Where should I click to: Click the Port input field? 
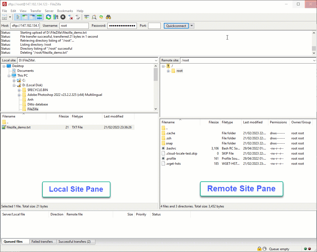(154, 26)
